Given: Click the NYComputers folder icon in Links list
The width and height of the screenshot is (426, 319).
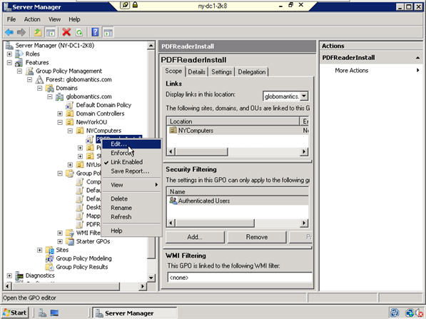Looking at the screenshot, I should 173,130.
